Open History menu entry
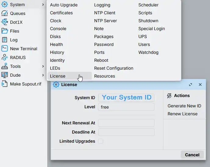Image resolution: width=210 pixels, height=167 pixels. pos(57,52)
